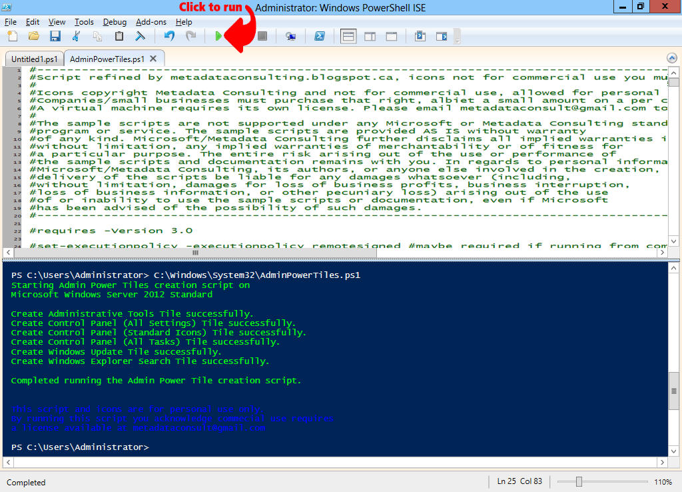Open the File menu

pos(11,22)
